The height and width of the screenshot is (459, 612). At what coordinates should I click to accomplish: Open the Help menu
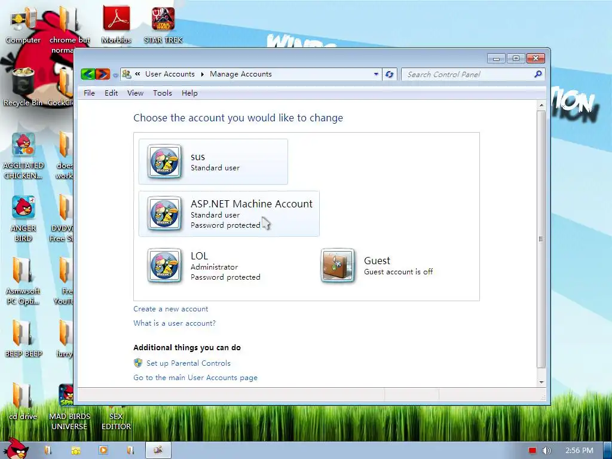click(189, 93)
